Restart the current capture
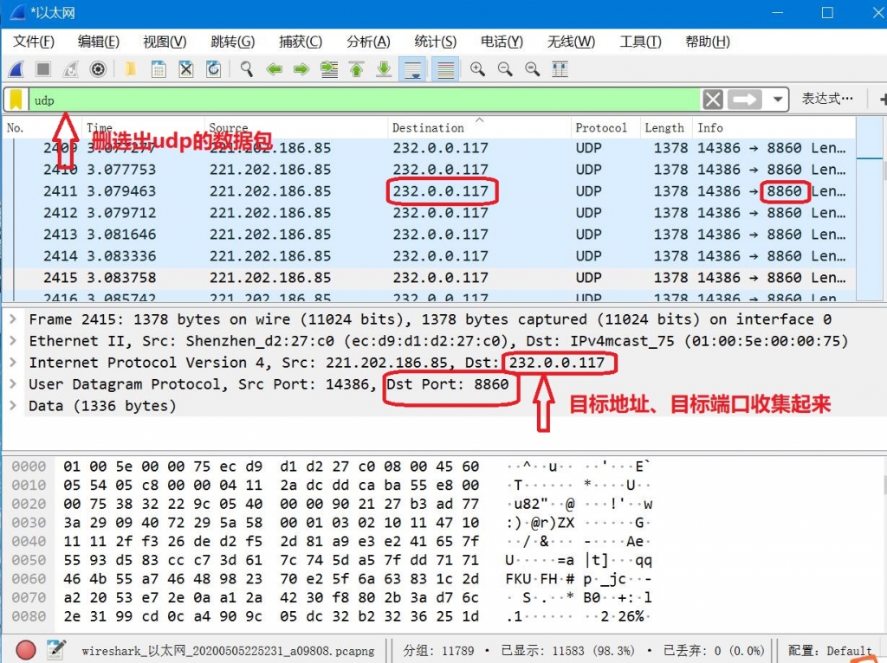Screen dimensions: 887x663 (71, 69)
